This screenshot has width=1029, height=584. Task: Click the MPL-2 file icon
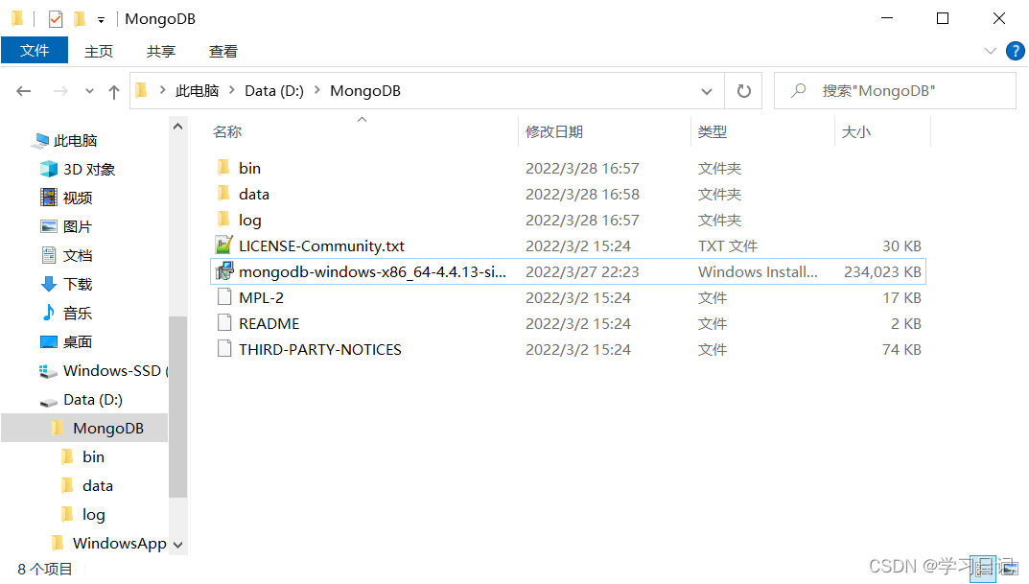(224, 297)
